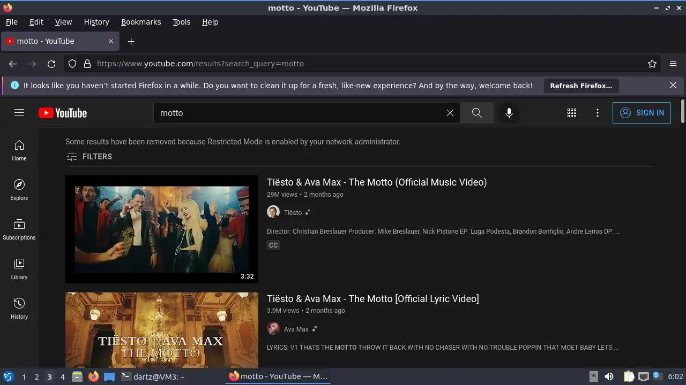Close the 'motto - YouTube' tab
Image resolution: width=686 pixels, height=385 pixels.
click(x=111, y=41)
